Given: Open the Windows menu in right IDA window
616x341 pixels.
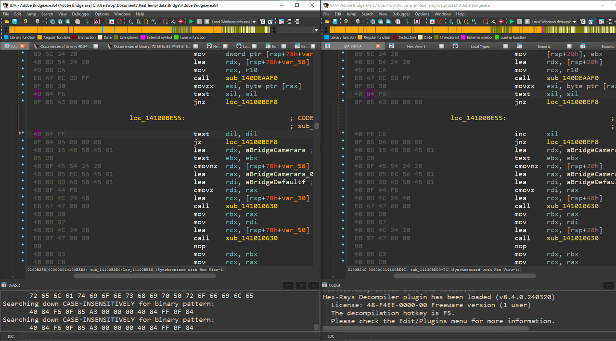Looking at the screenshot, I should pos(443,14).
